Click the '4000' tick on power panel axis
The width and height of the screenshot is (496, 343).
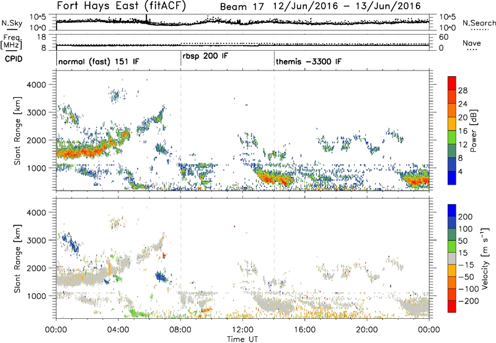tap(37, 85)
